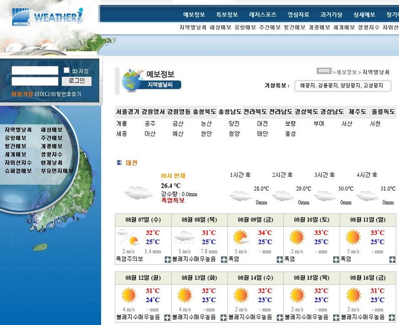The width and height of the screenshot is (399, 325).
Task: Click the cloud icon for 2시간 후
Action: [283, 195]
